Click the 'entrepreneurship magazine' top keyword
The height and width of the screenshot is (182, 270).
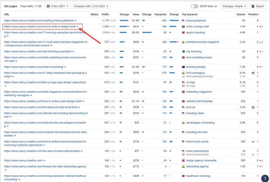(202, 42)
